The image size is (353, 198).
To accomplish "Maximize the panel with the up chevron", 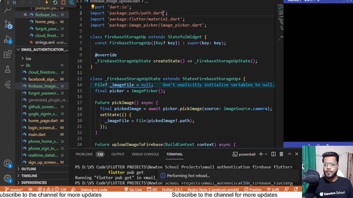I will tap(290, 154).
